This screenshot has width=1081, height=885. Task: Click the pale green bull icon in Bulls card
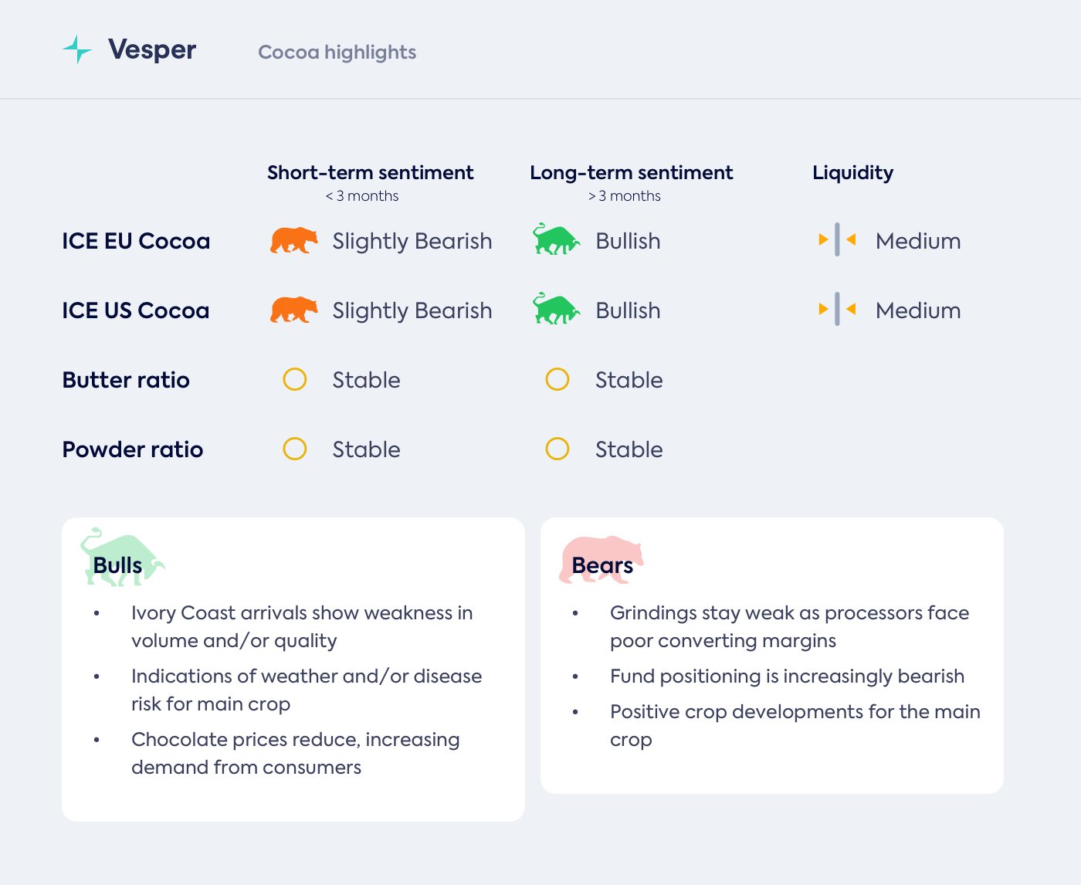(x=121, y=558)
